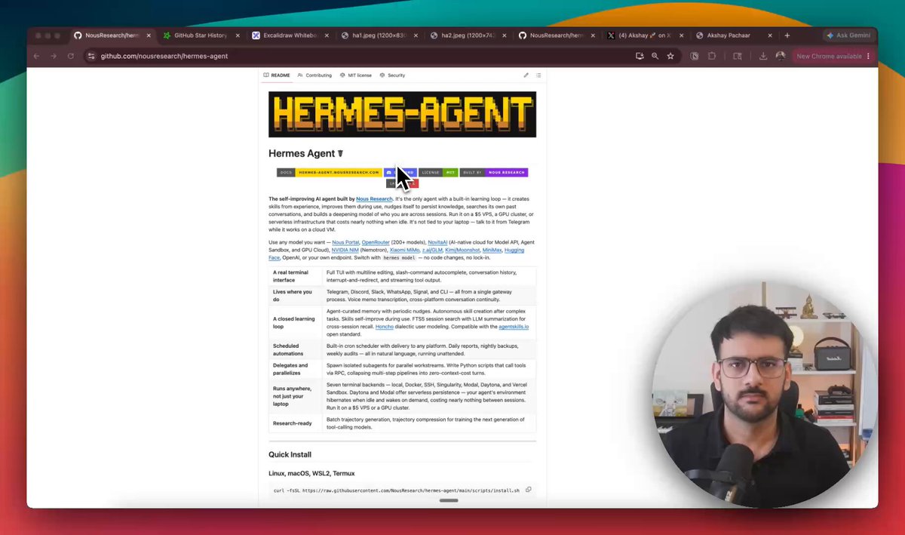Click the 'A real terminal interface' table cell
Screen dimensions: 905x535
(x=296, y=275)
